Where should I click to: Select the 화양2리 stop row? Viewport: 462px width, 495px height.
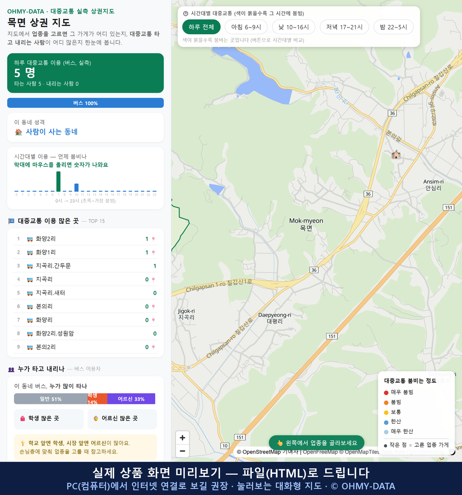point(85,239)
